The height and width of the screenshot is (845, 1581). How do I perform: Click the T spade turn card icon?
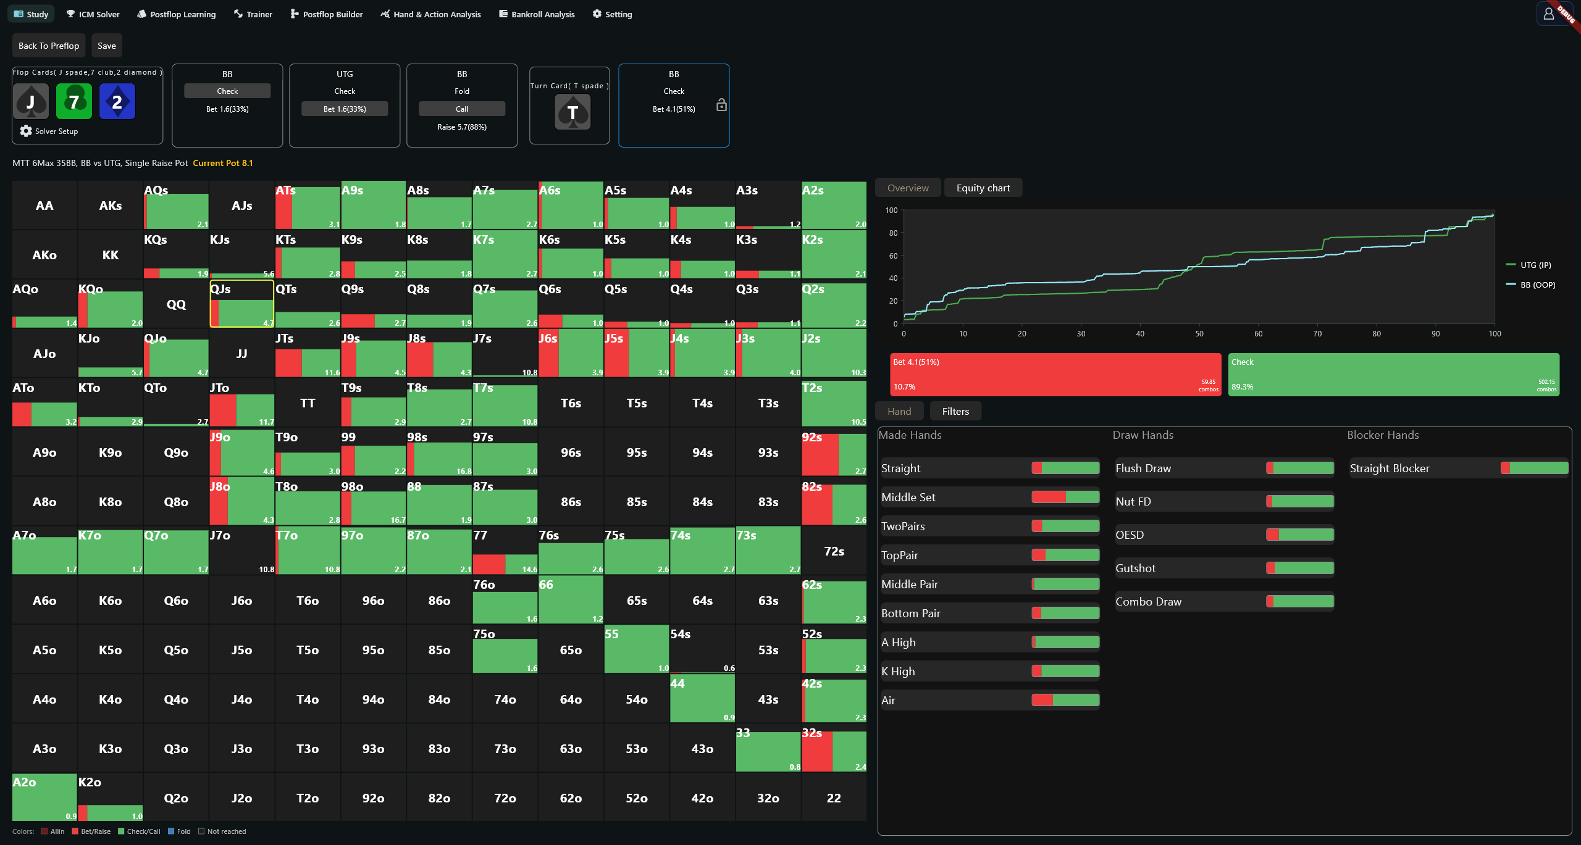(x=572, y=112)
